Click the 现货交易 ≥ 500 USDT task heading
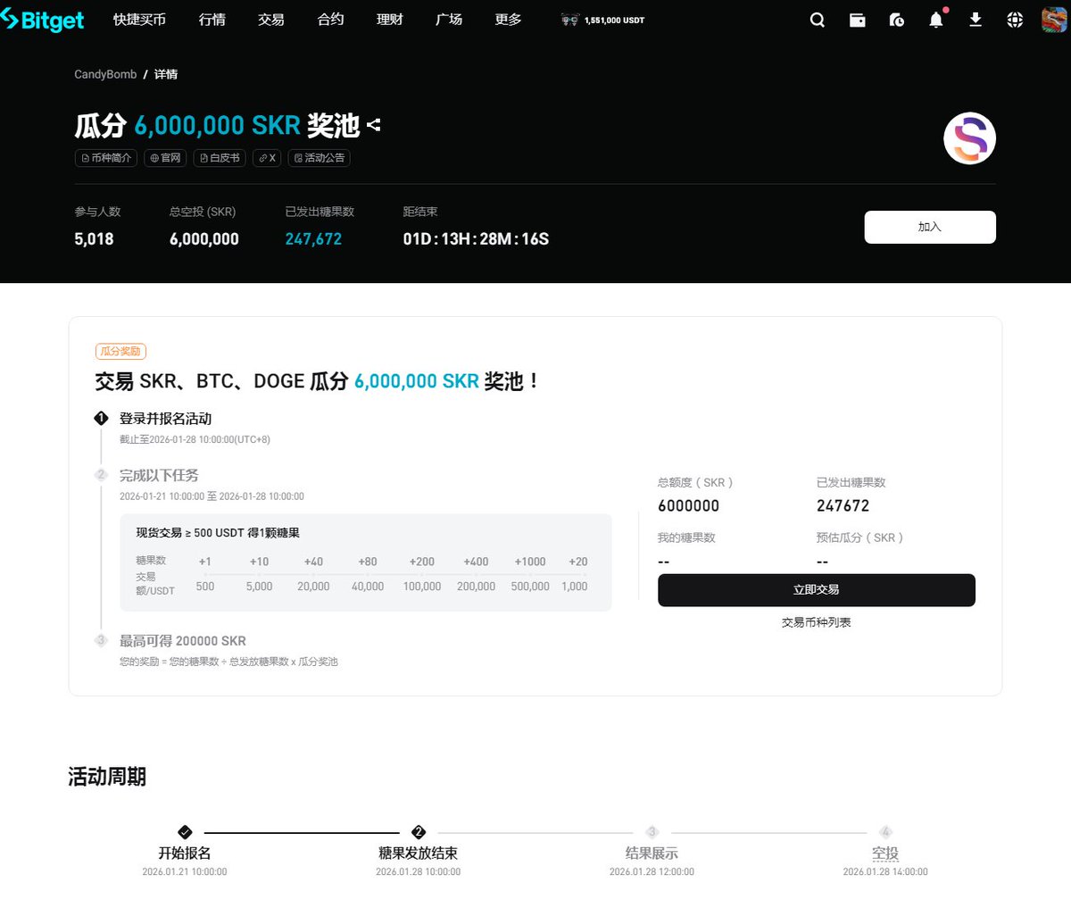1071x908 pixels. pos(218,533)
